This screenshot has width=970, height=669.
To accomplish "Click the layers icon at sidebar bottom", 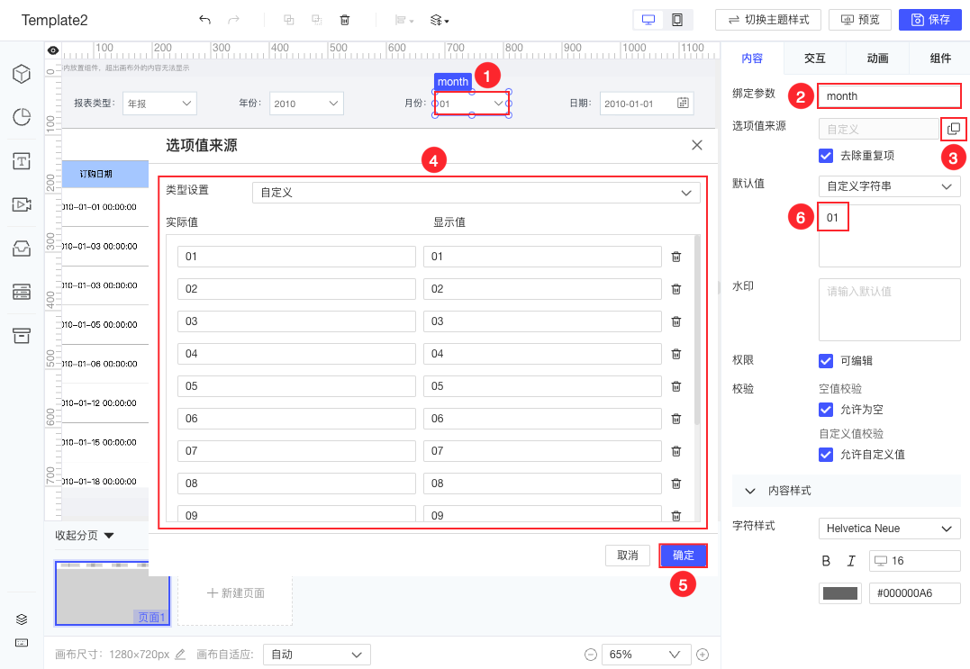I will (x=22, y=619).
